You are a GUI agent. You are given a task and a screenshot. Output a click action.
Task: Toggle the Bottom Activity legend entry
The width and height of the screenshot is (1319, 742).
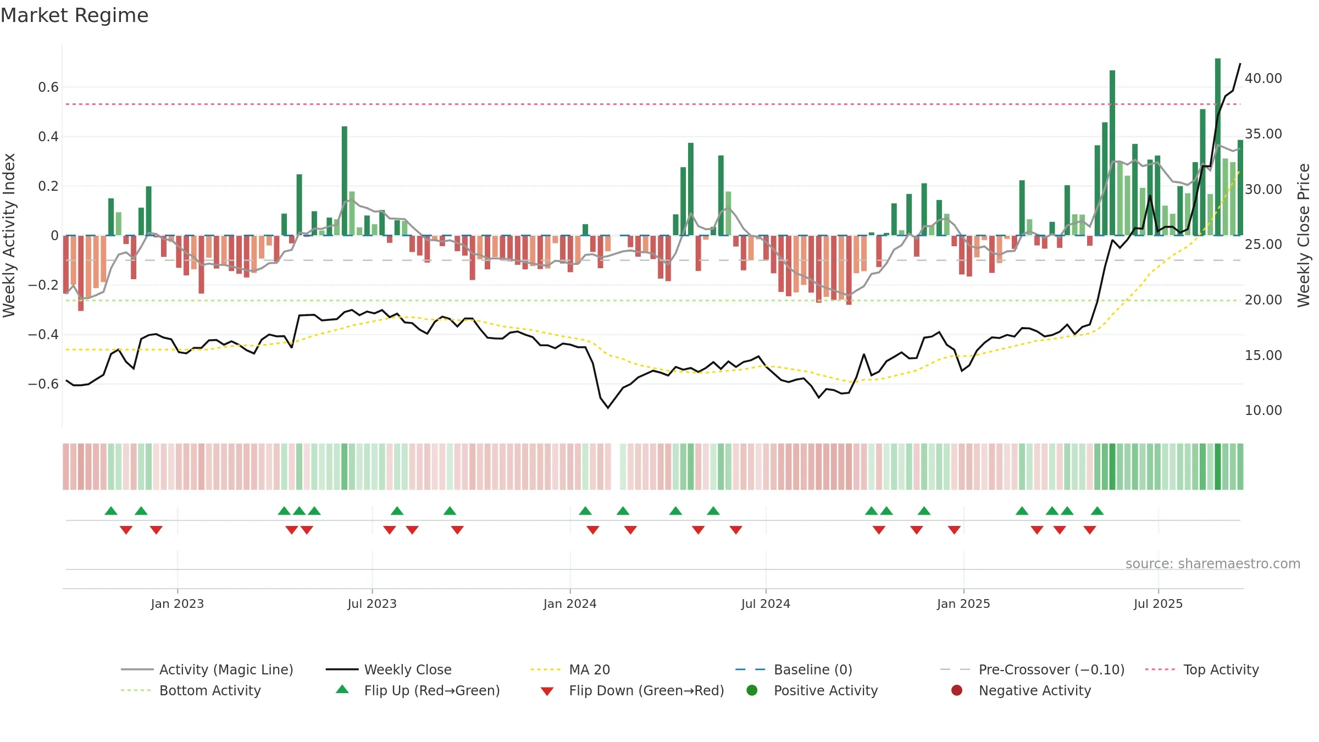point(191,690)
